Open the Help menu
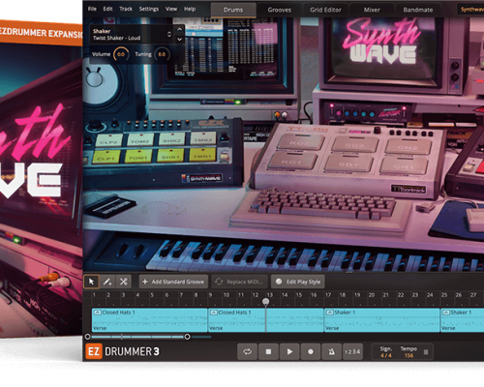This screenshot has height=387, width=484. point(190,9)
